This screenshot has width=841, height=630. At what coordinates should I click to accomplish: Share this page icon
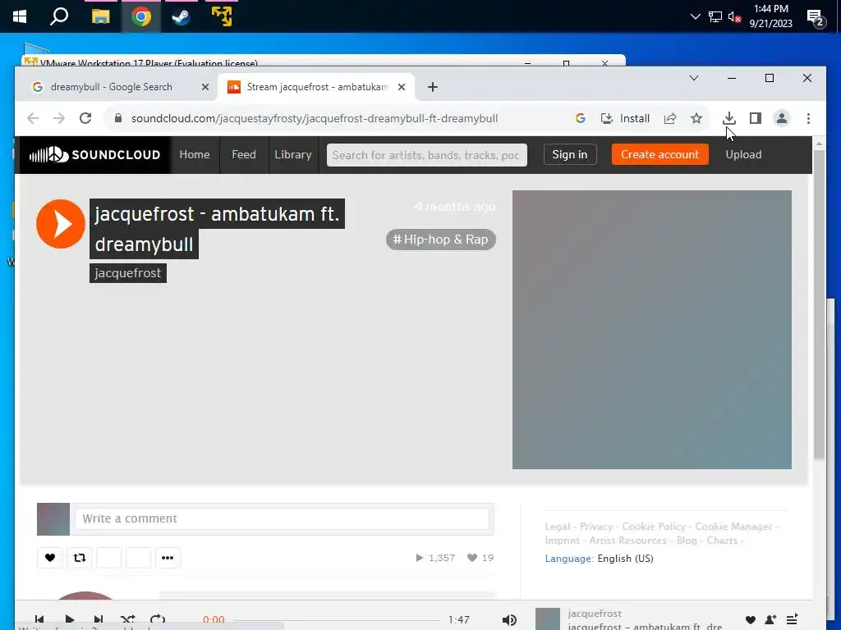(670, 118)
